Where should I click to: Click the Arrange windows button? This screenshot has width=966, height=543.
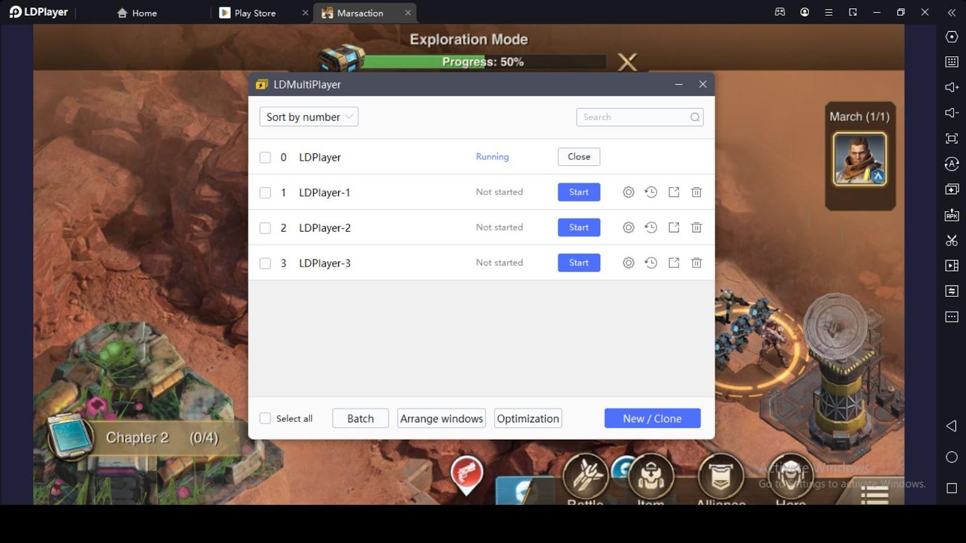coord(441,418)
